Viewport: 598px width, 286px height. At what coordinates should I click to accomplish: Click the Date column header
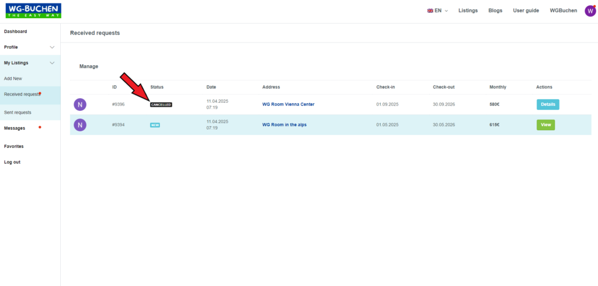pos(211,87)
